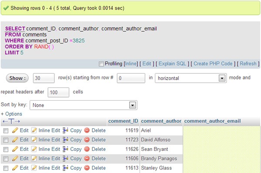
Task: Click the red Delete icon for David Alfonso row
Action: [87, 140]
